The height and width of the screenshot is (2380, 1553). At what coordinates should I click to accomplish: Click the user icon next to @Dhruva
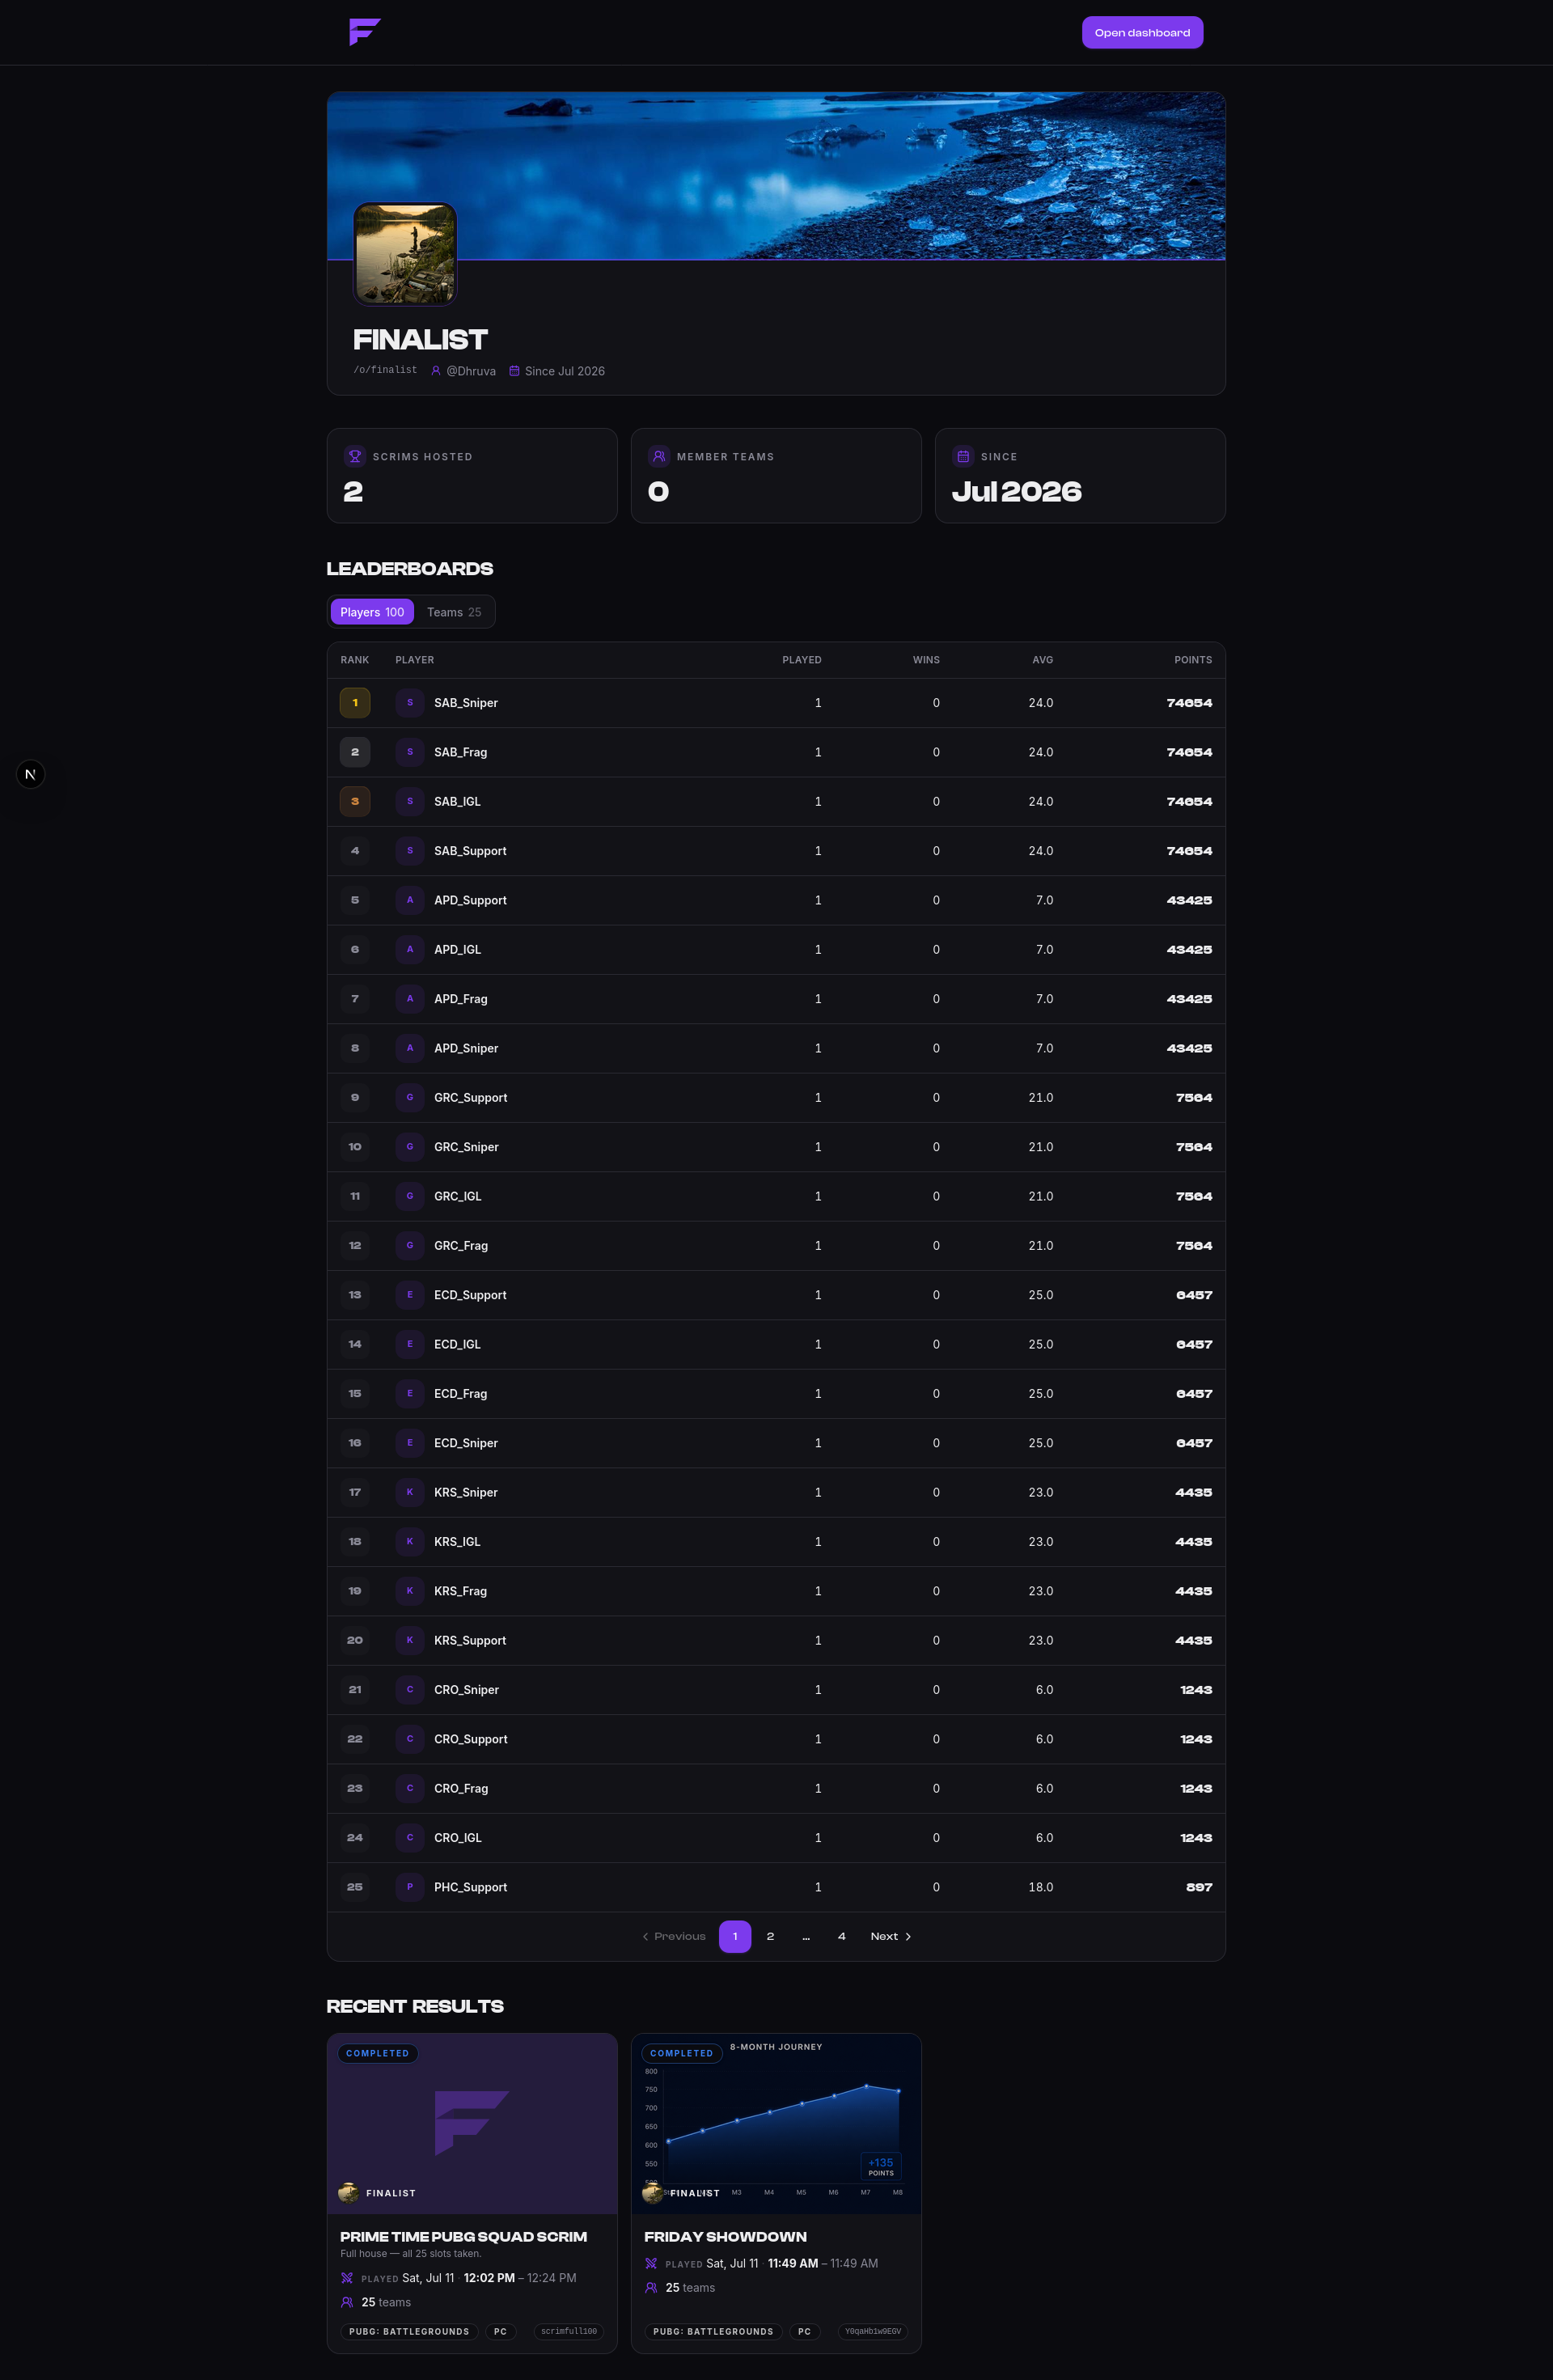click(436, 371)
